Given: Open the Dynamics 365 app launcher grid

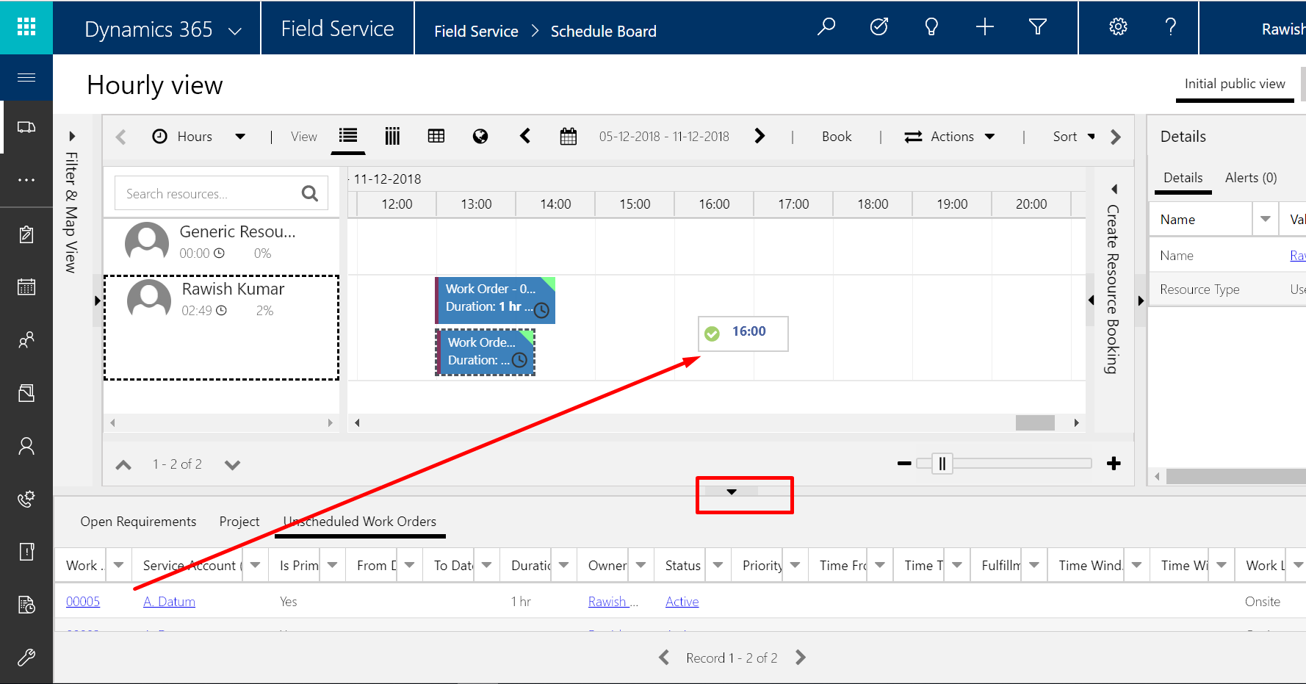Looking at the screenshot, I should [26, 27].
